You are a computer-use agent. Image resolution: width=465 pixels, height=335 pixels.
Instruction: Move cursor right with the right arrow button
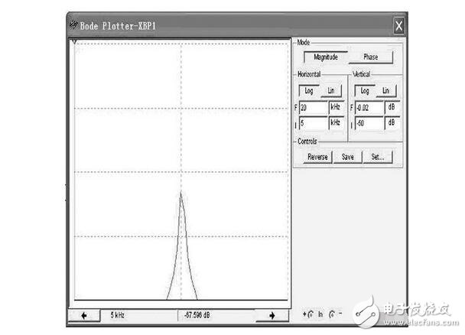click(x=271, y=315)
